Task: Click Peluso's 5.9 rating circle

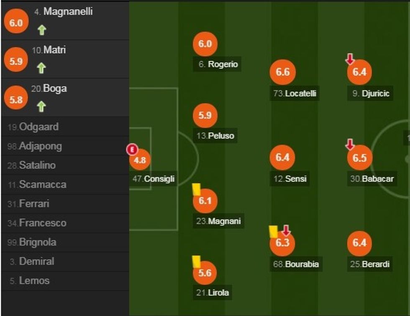Action: click(x=205, y=115)
